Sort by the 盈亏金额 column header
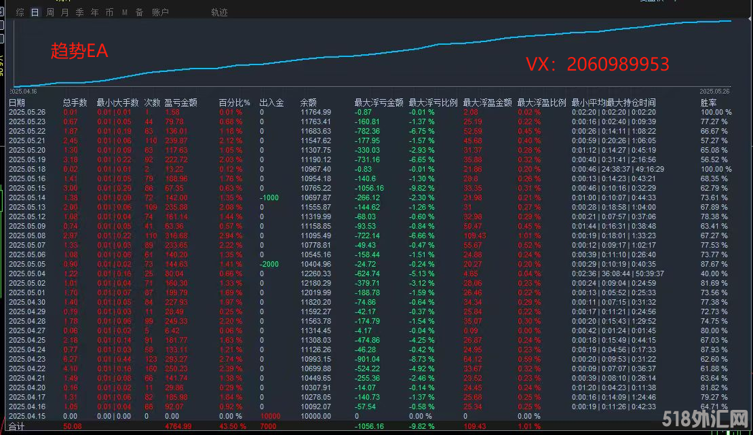The image size is (753, 435). point(180,103)
